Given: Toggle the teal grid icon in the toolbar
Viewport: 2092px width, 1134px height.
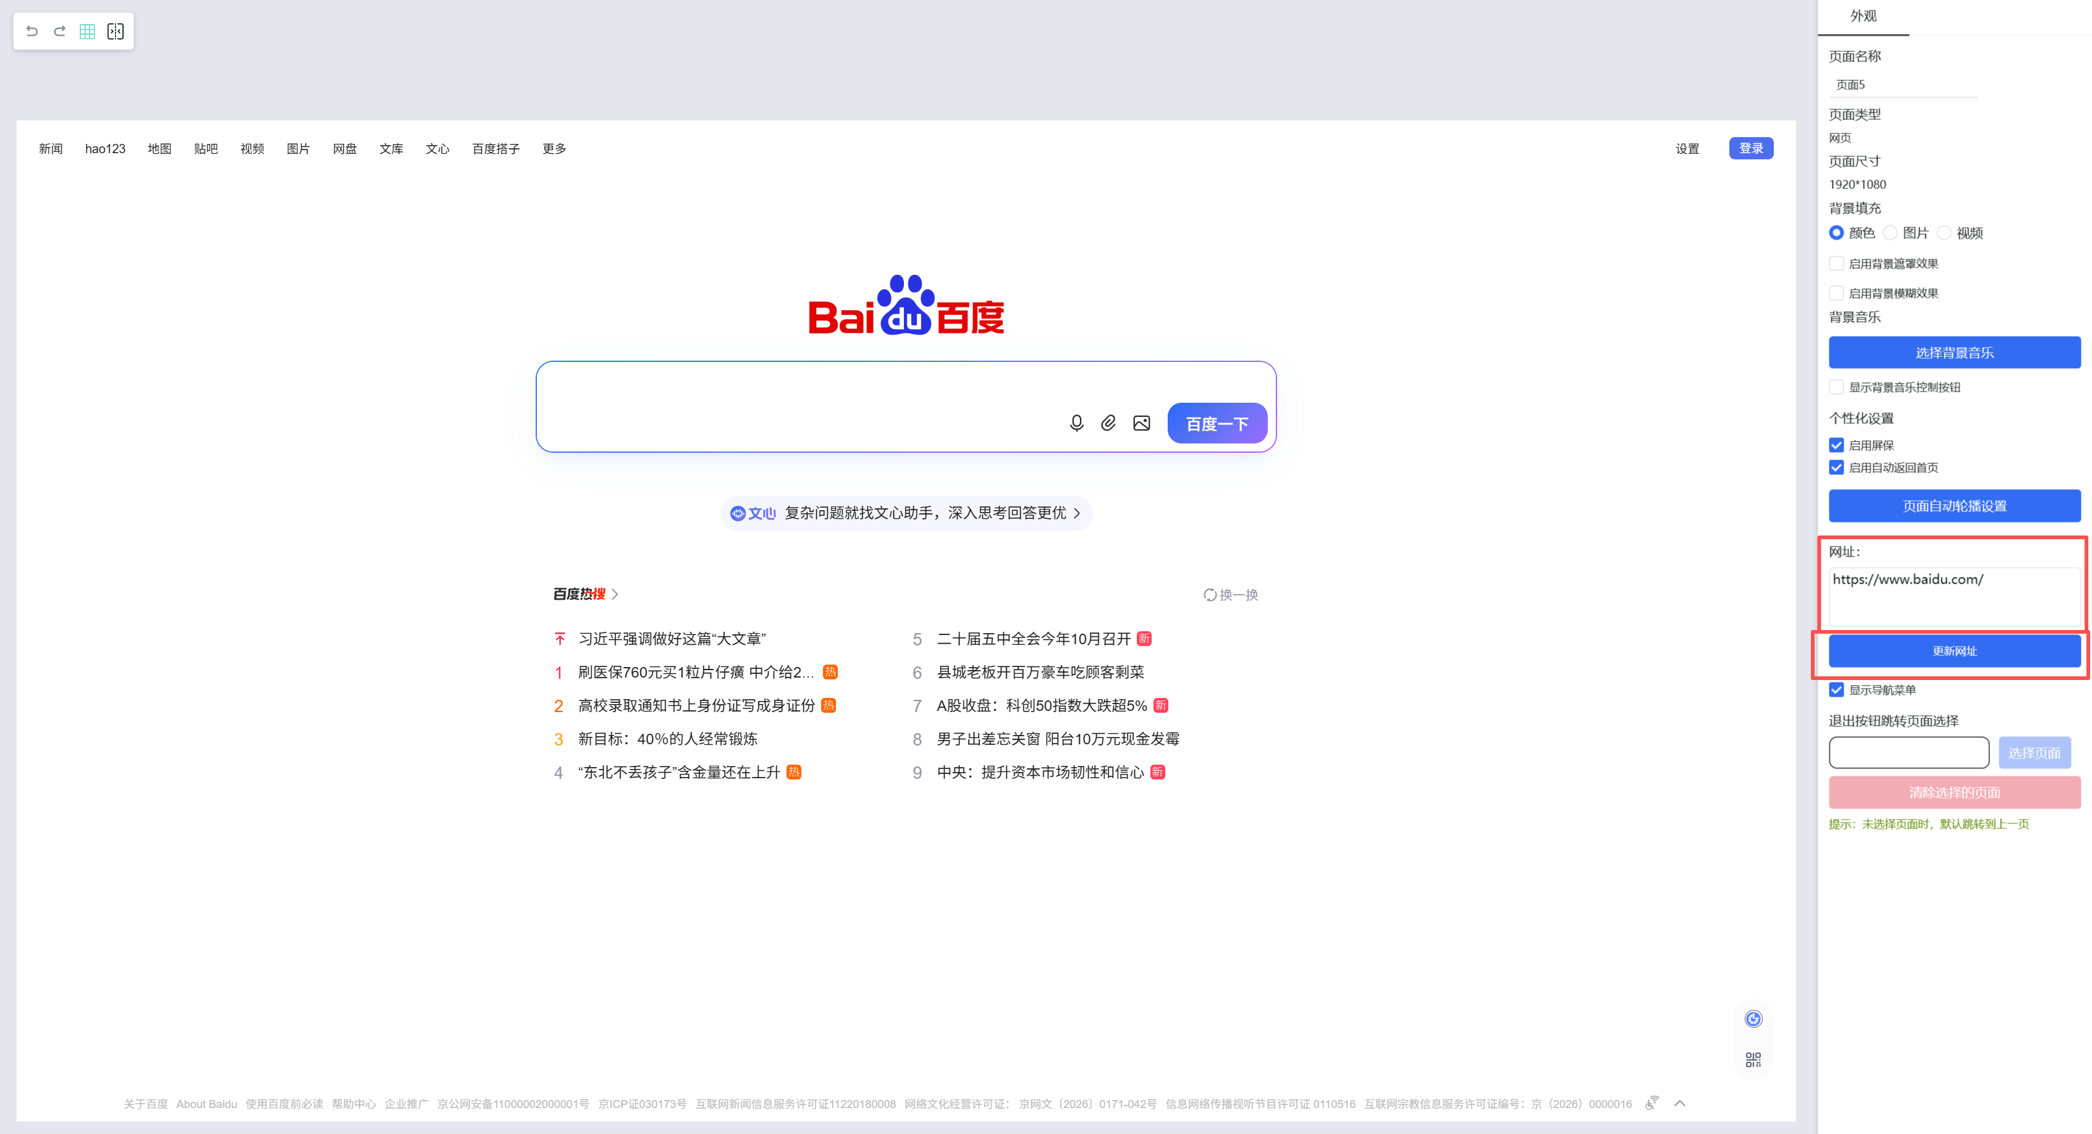Looking at the screenshot, I should 88,31.
